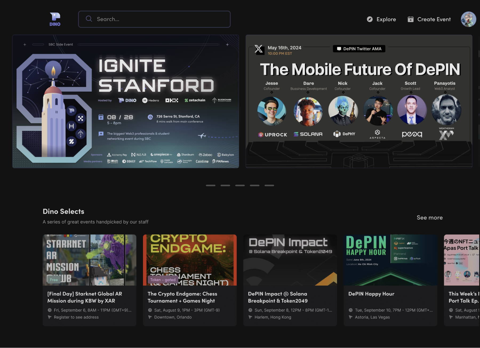
Task: Jump to third carousel slide indicator
Action: (240, 185)
